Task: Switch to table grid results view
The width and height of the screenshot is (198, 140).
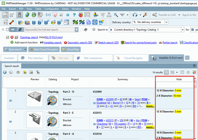Action: tap(182, 72)
